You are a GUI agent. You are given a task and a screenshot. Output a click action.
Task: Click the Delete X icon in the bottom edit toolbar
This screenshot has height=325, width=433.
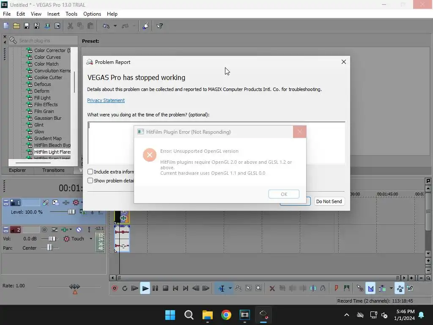pyautogui.click(x=272, y=288)
